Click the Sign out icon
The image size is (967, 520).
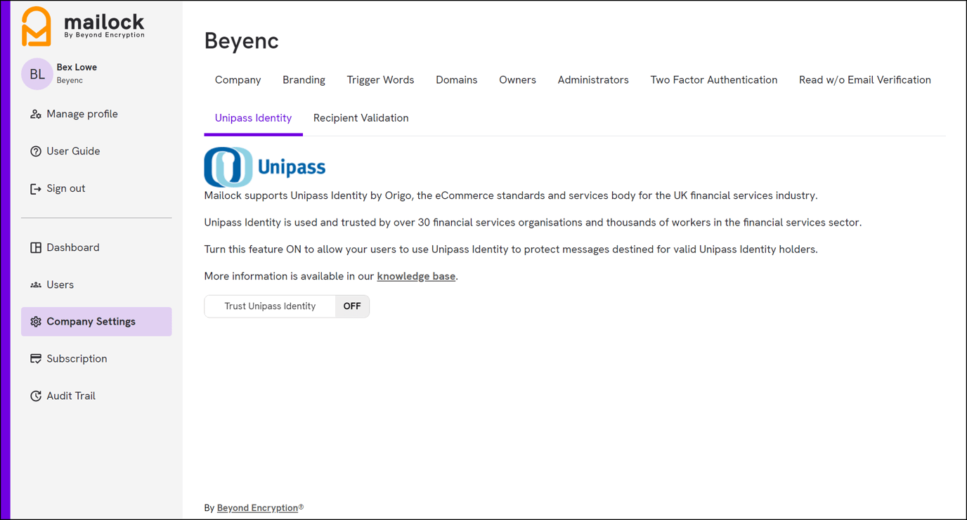(x=35, y=188)
